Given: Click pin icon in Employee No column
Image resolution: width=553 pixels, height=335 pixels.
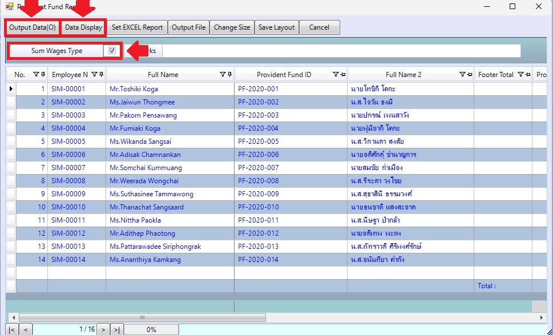Looking at the screenshot, I should point(101,75).
